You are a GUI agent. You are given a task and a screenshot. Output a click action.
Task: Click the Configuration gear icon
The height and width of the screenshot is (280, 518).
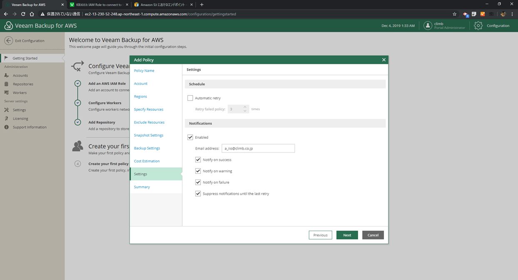coord(478,26)
